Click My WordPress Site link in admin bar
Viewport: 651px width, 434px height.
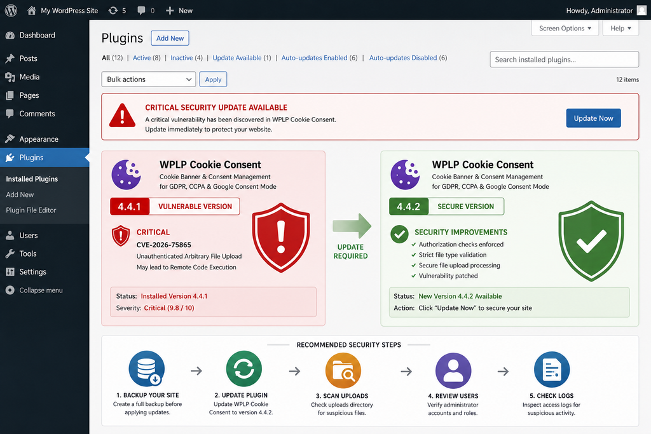(x=69, y=10)
